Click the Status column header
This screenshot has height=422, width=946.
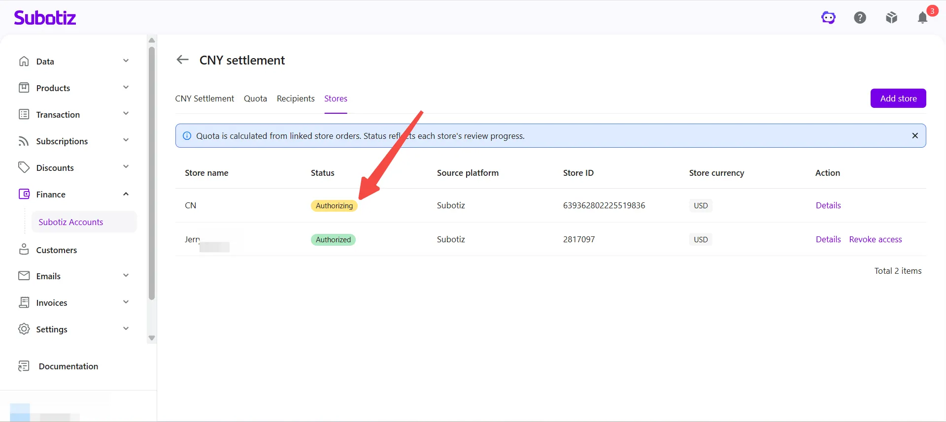323,173
